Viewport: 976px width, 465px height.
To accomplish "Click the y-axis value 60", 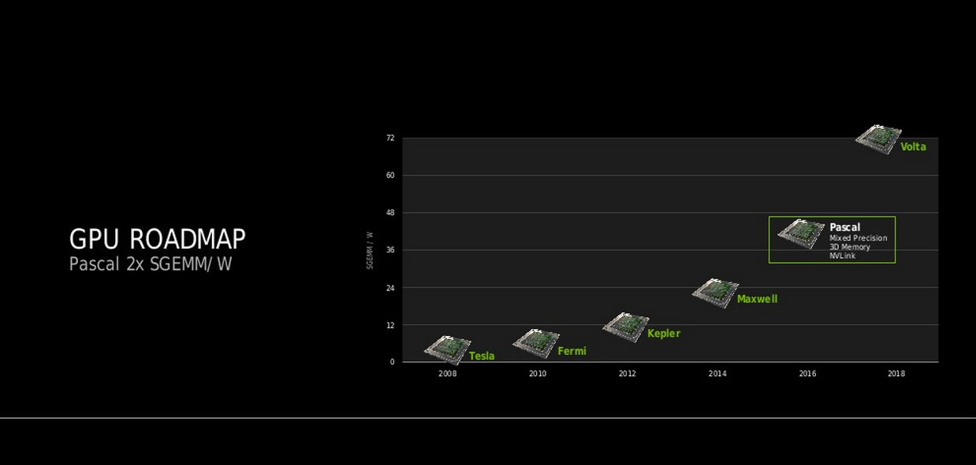I will [x=390, y=175].
